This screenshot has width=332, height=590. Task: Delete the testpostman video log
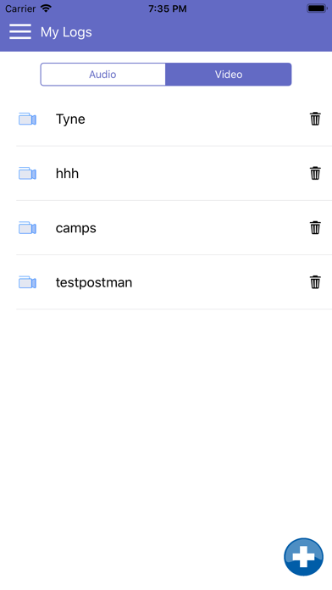coord(315,282)
